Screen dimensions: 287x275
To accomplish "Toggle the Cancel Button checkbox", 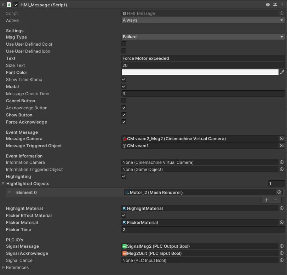I will (x=124, y=101).
